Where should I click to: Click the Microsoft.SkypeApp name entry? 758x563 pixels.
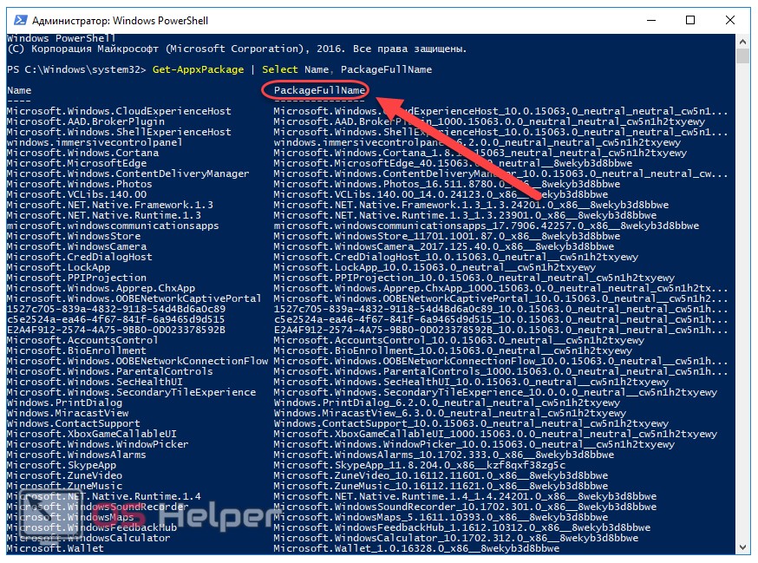tap(62, 465)
